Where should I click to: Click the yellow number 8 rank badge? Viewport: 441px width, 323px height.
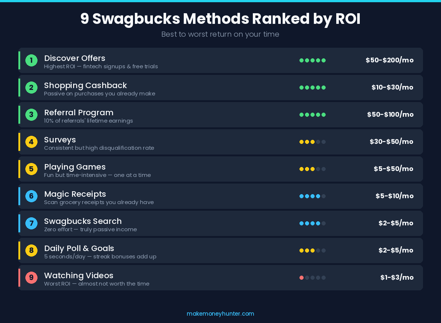coord(31,250)
